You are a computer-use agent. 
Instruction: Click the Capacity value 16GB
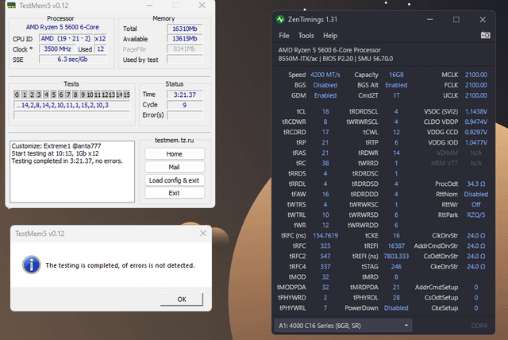(396, 75)
